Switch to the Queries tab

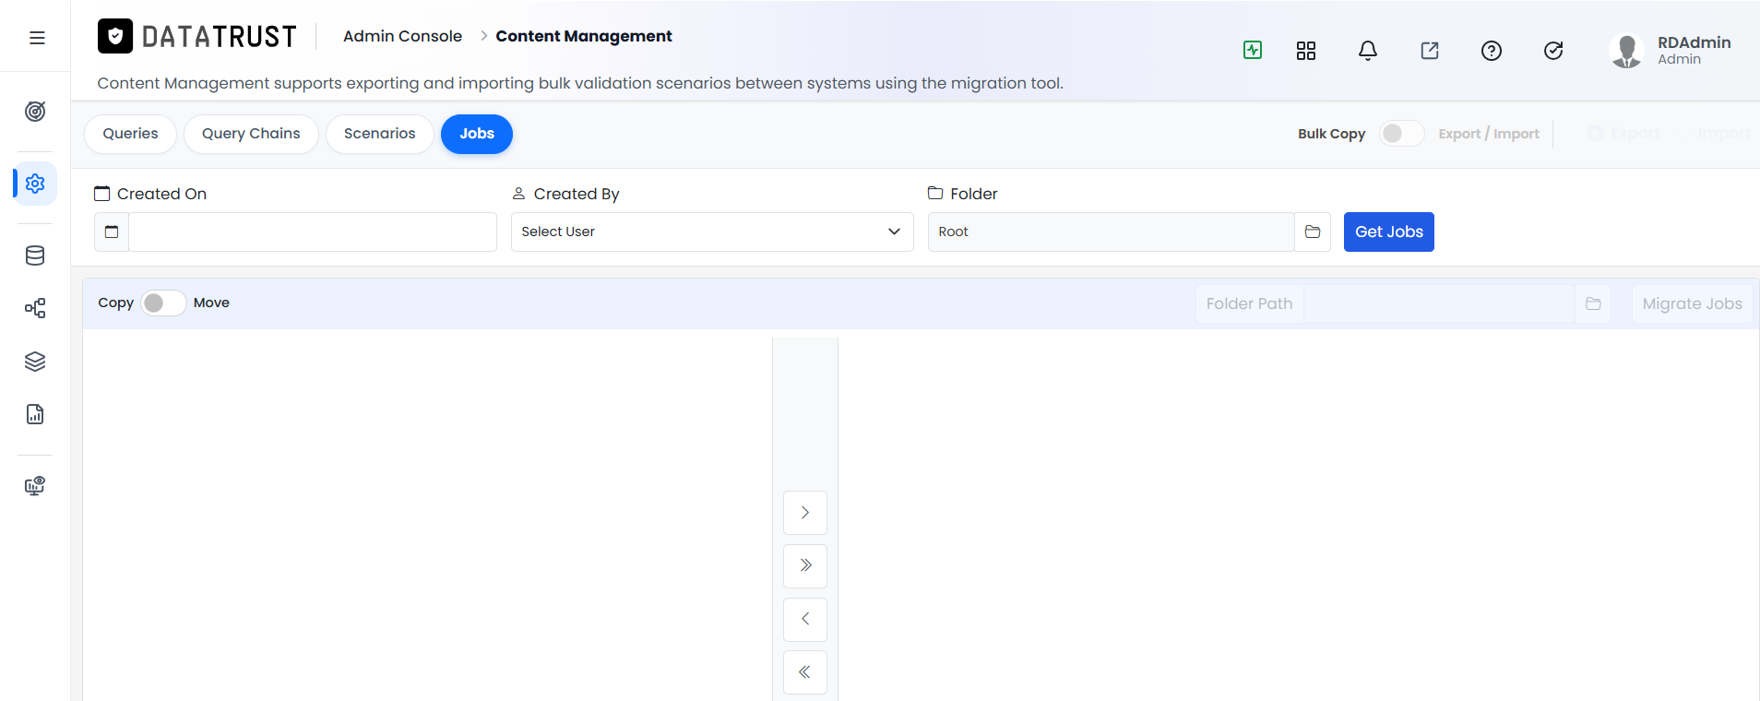coord(130,134)
